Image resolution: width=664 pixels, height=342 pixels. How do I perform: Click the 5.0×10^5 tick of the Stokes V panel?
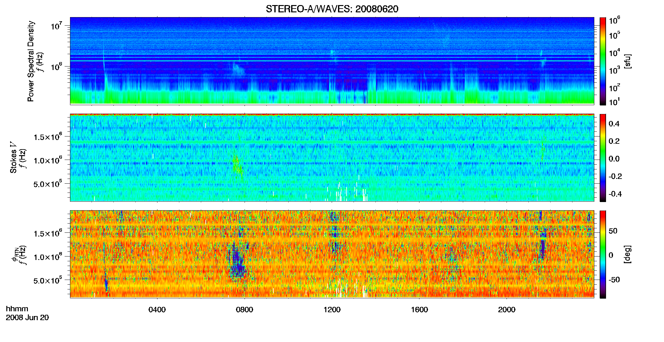(x=48, y=184)
